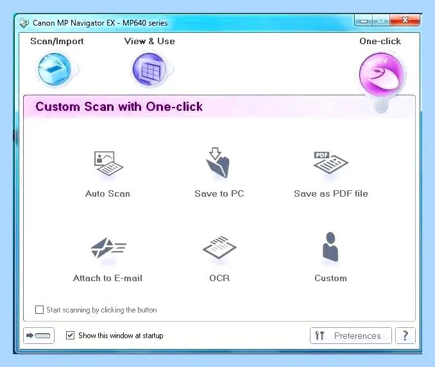The width and height of the screenshot is (435, 367).
Task: Start Auto Scan
Action: click(x=108, y=174)
